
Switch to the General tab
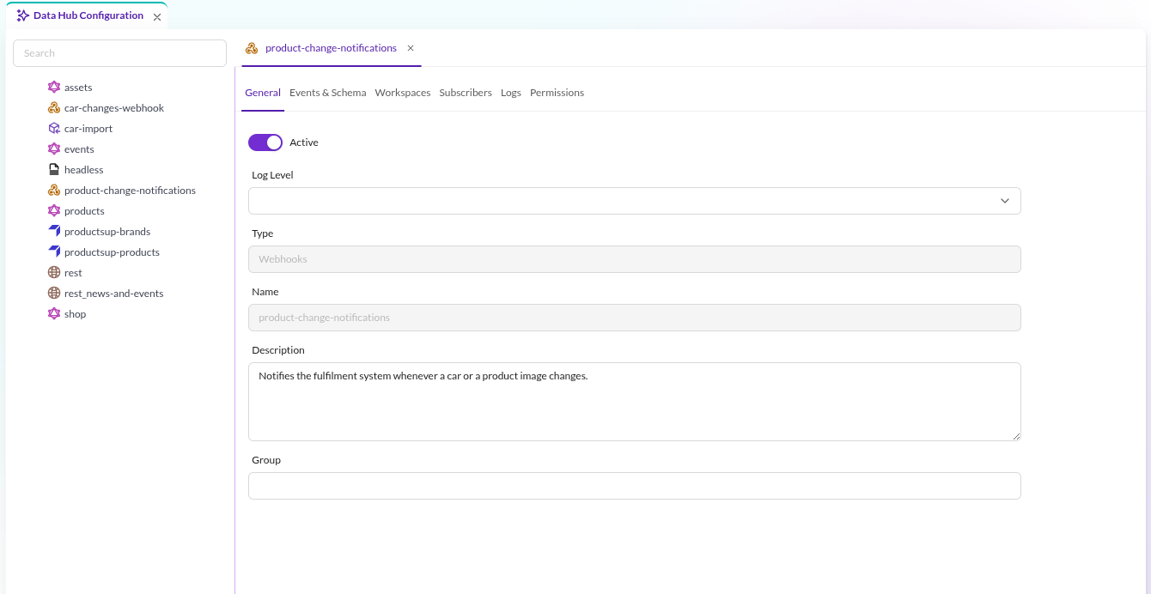(263, 93)
